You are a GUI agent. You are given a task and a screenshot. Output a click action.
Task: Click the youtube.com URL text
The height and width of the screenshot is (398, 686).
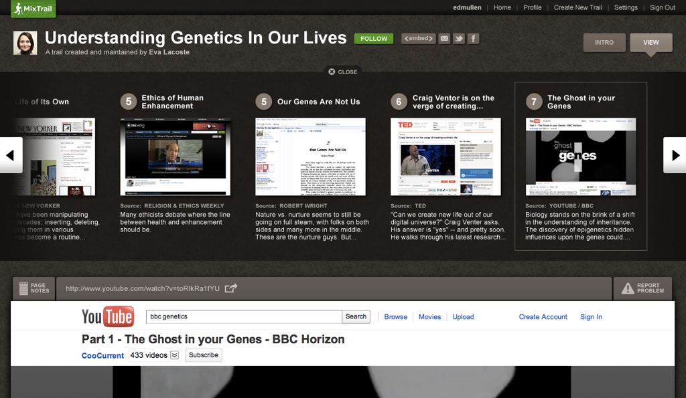[143, 288]
